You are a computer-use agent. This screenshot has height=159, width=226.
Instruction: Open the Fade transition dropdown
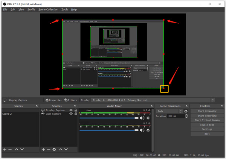click(x=169, y=111)
